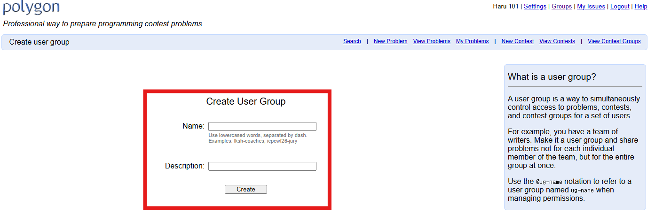Click the 'Professional way to prepare' tagline
Viewport: 655px width, 221px height.
pyautogui.click(x=103, y=24)
